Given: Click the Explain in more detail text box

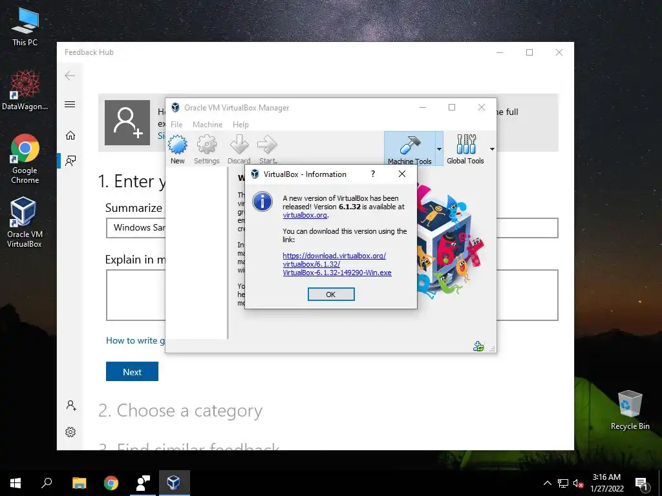Looking at the screenshot, I should (332, 295).
